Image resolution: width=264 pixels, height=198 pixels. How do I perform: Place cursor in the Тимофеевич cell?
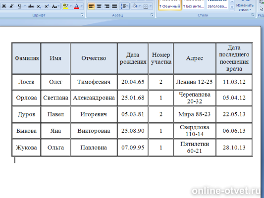click(94, 82)
